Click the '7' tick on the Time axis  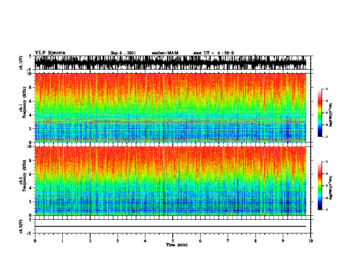(228, 241)
